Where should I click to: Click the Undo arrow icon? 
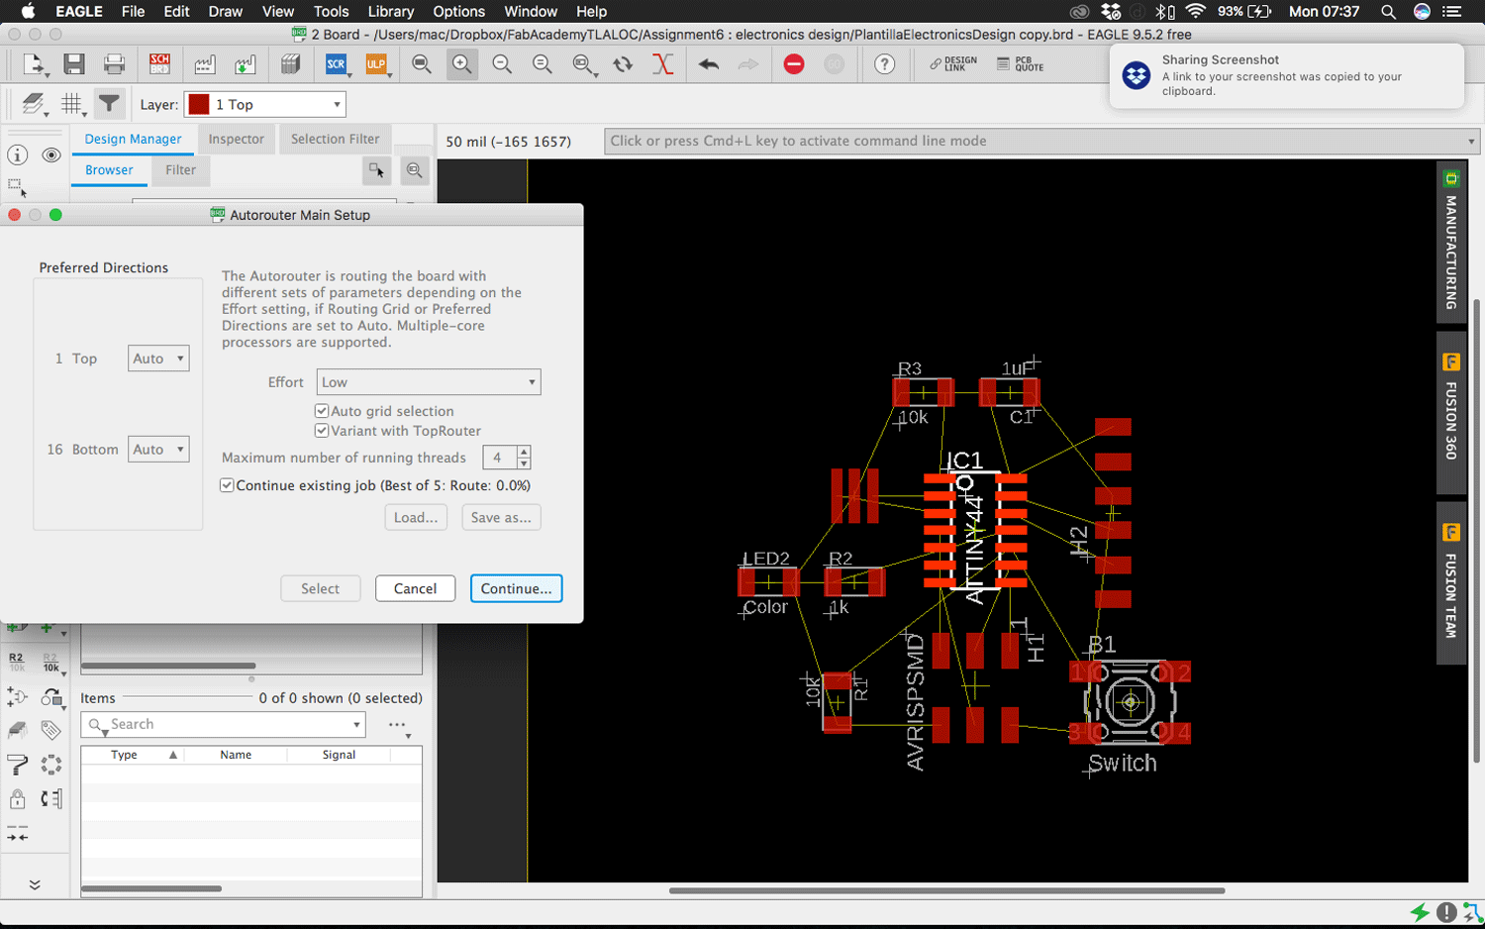(x=708, y=64)
